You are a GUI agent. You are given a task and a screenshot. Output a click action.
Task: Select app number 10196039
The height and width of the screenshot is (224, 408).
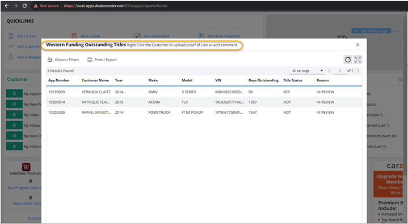(57, 92)
